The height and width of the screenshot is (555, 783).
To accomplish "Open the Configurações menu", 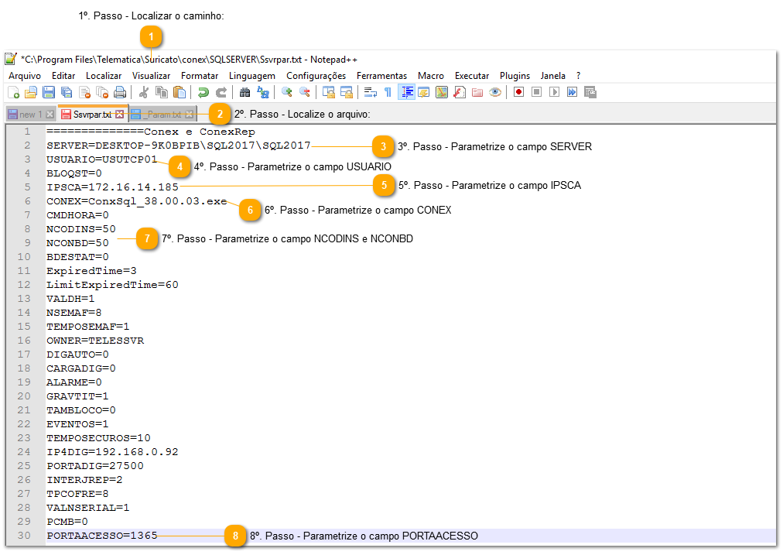I will point(316,76).
